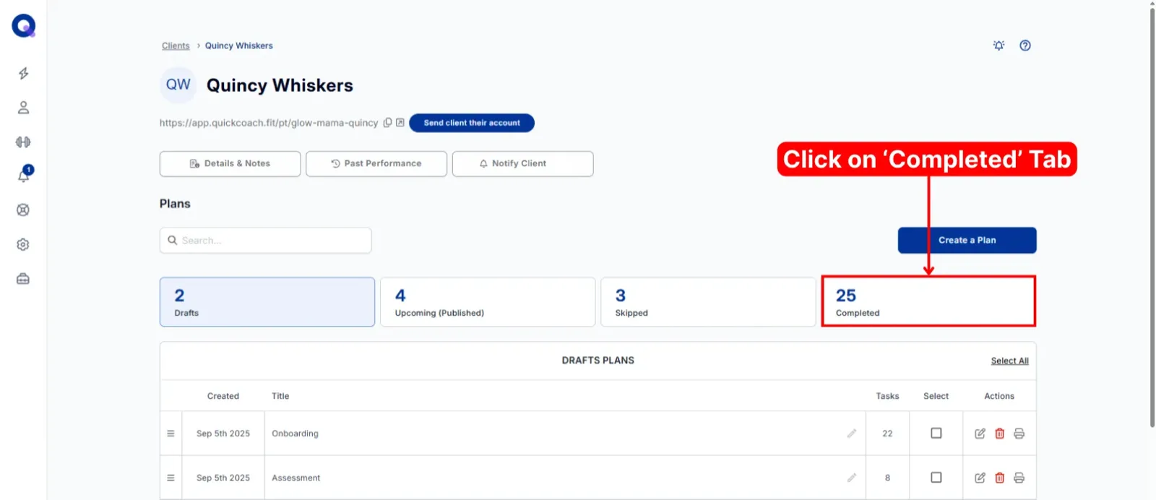Click the Title column header

click(280, 396)
